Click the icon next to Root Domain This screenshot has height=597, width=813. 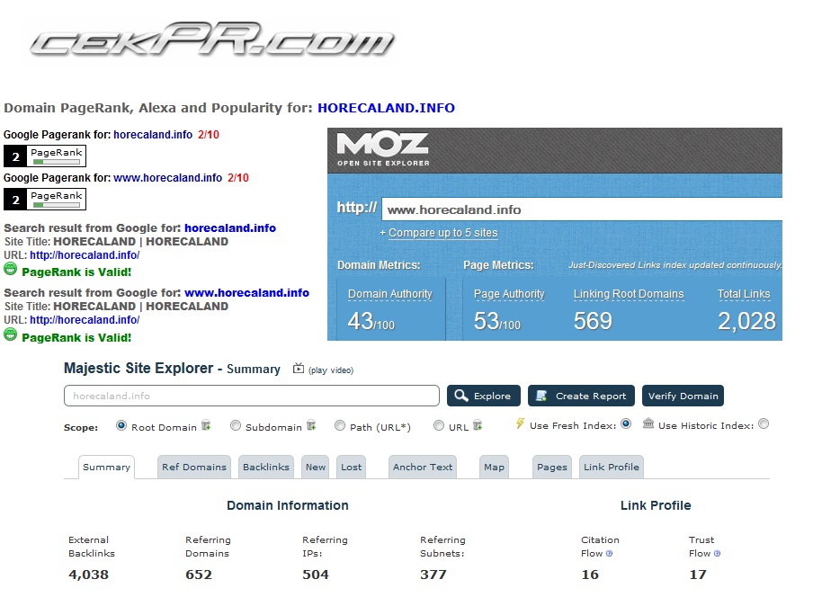click(x=206, y=425)
